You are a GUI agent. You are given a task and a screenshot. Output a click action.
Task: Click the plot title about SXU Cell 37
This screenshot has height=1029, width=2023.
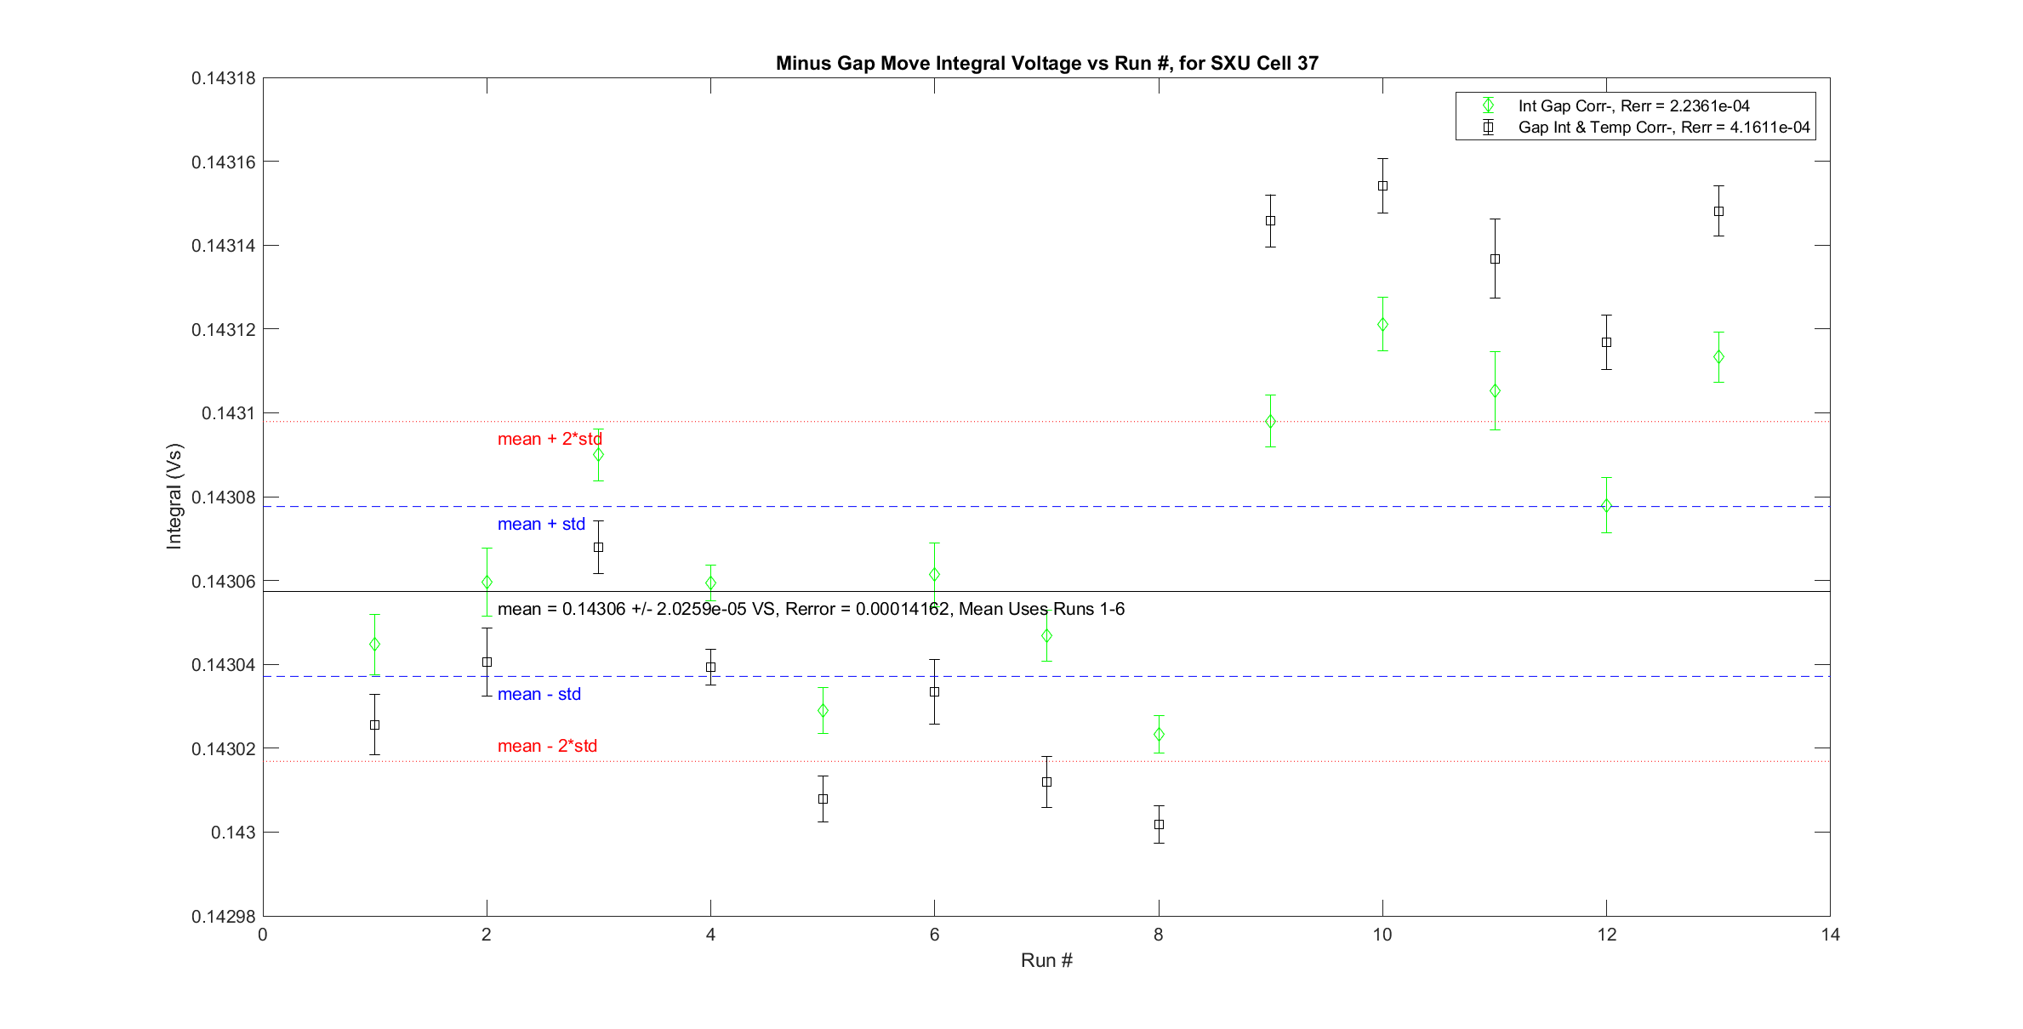(1046, 63)
